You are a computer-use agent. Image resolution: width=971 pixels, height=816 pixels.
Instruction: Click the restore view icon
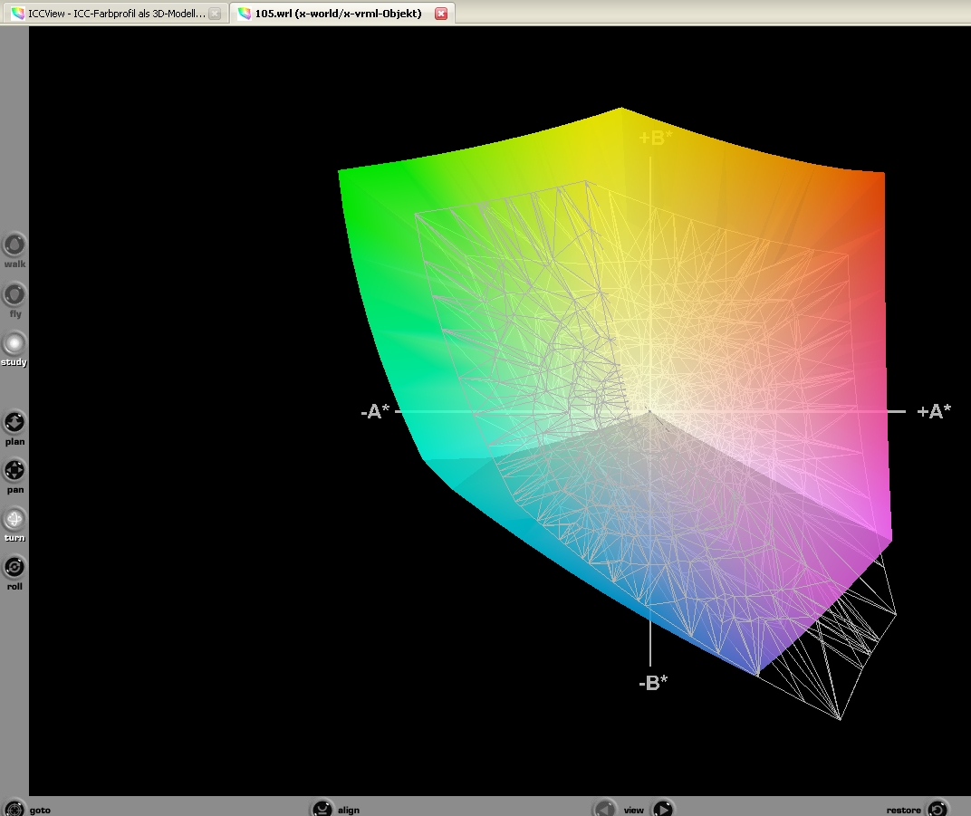point(937,809)
